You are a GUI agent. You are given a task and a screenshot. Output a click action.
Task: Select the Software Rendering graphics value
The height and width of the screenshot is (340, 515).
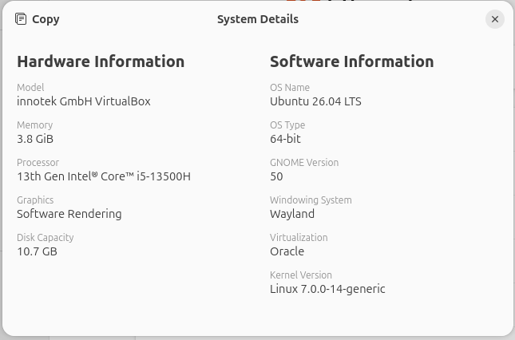(x=69, y=214)
